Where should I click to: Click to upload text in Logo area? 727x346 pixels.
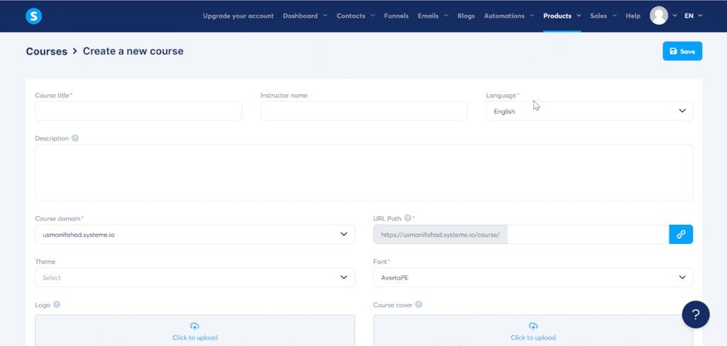(x=195, y=337)
